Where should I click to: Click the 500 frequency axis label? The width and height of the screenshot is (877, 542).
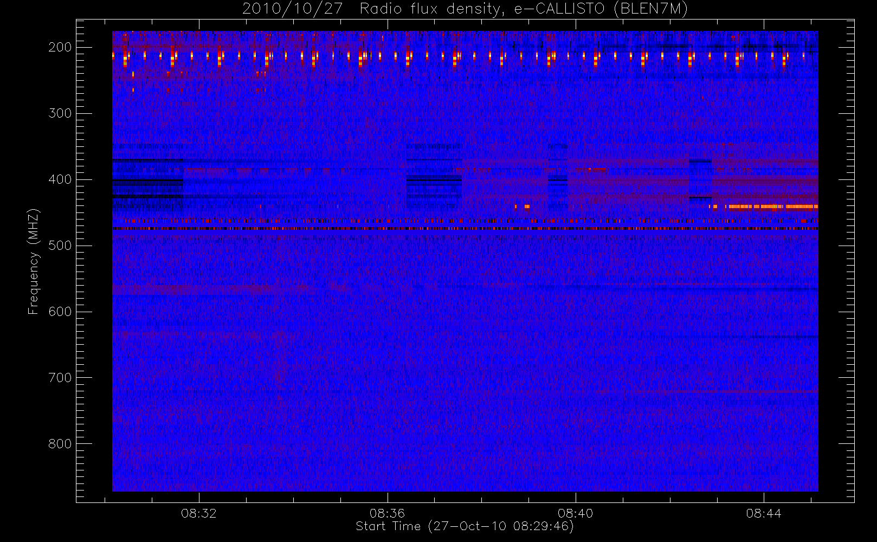(x=60, y=246)
